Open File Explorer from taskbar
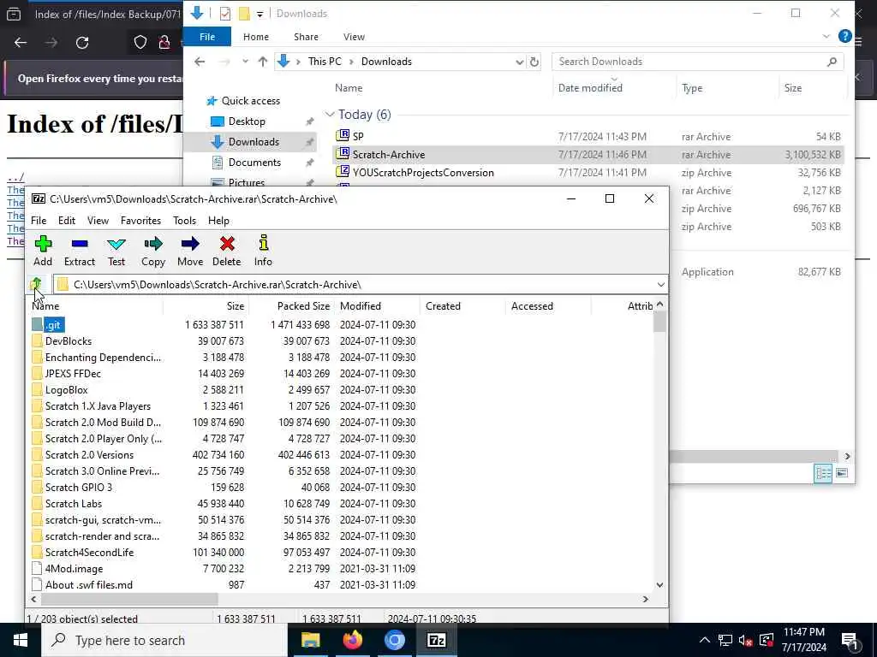This screenshot has width=877, height=657. pos(310,640)
